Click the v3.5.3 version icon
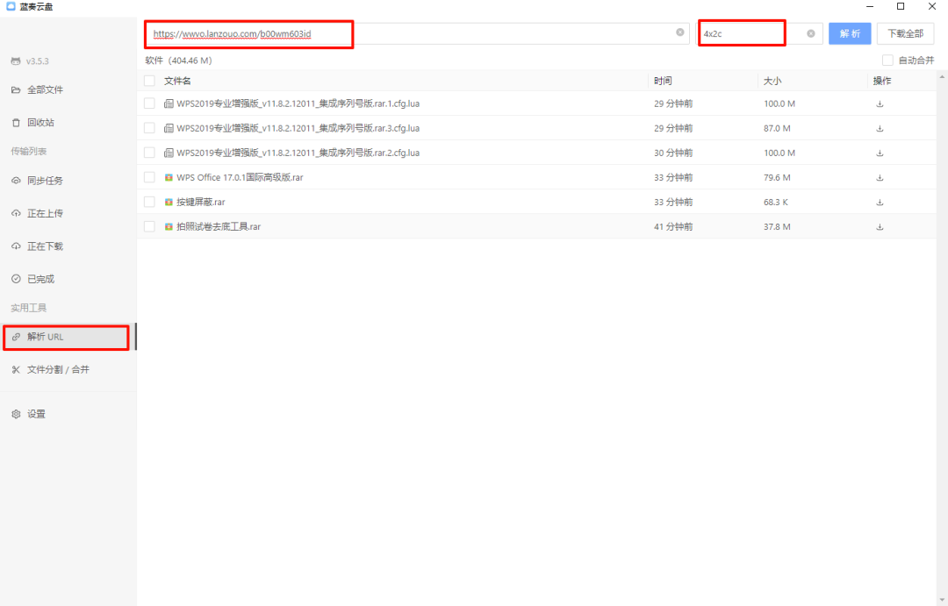948x606 pixels. click(x=16, y=61)
